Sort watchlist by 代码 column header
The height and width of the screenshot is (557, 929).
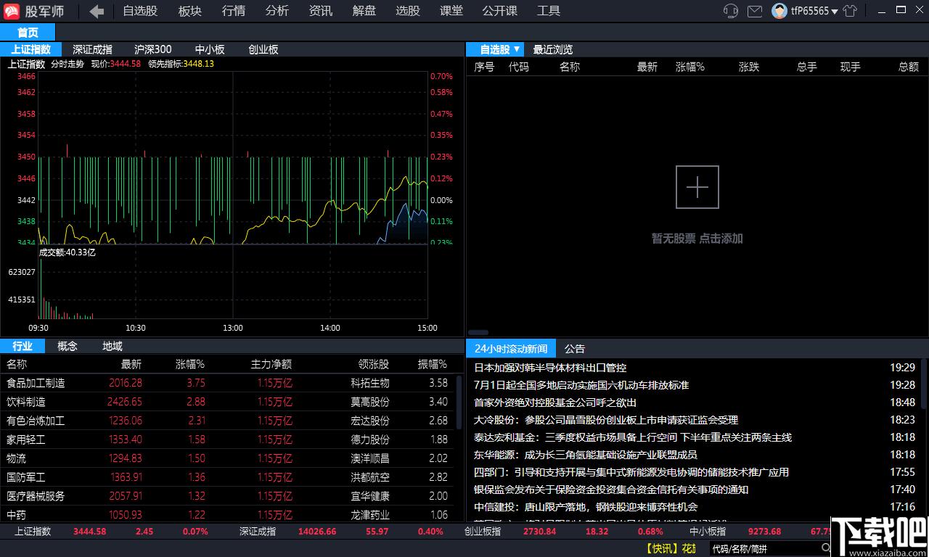click(519, 67)
